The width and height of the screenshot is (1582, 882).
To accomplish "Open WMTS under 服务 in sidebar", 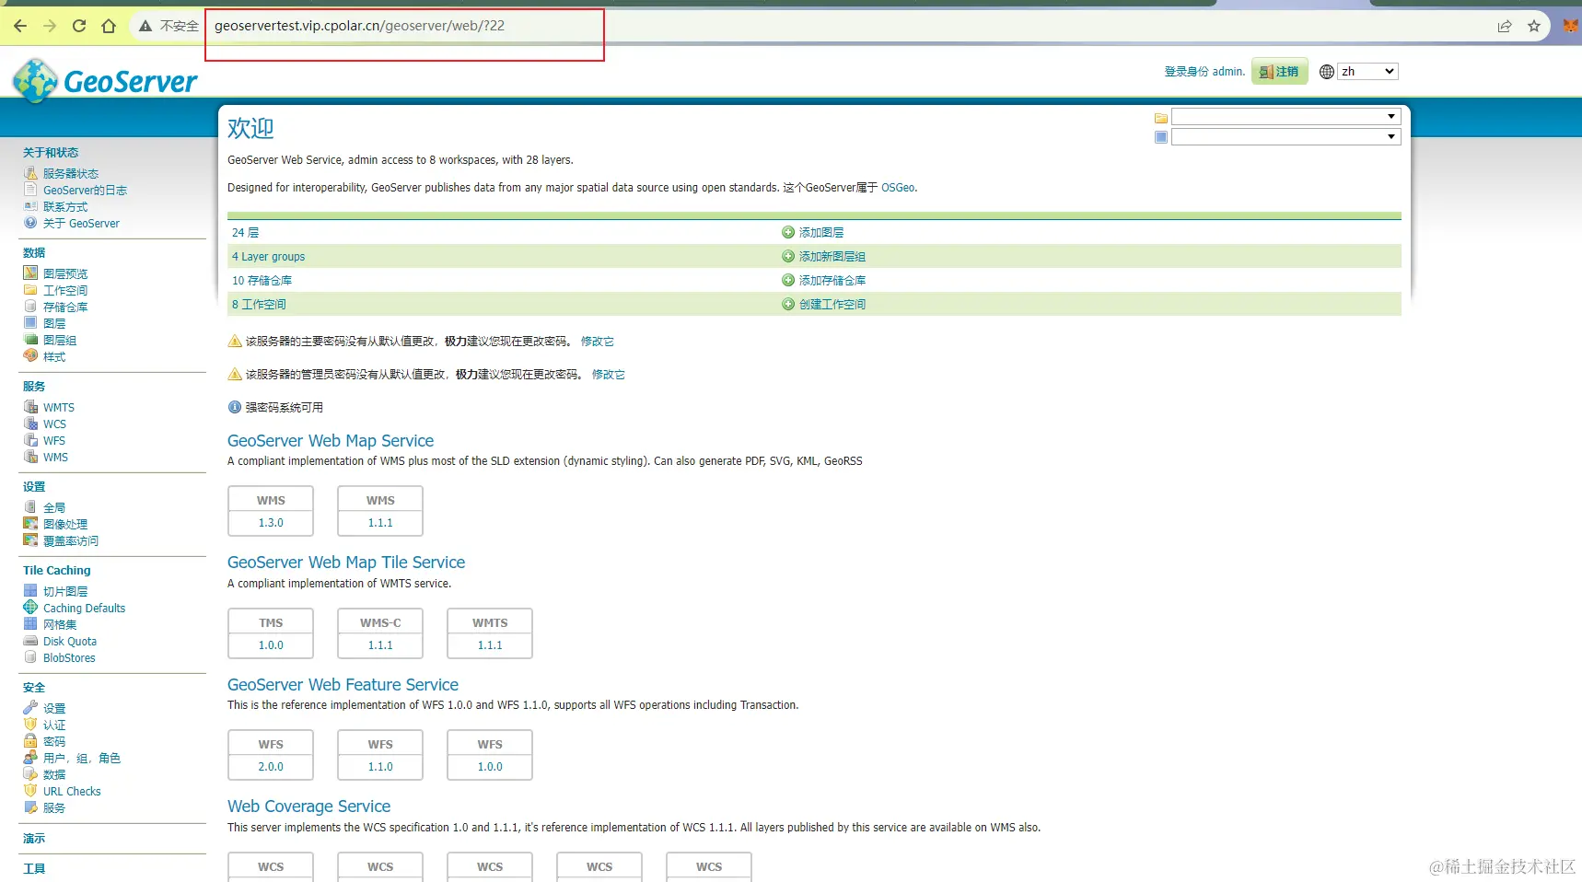I will coord(59,408).
